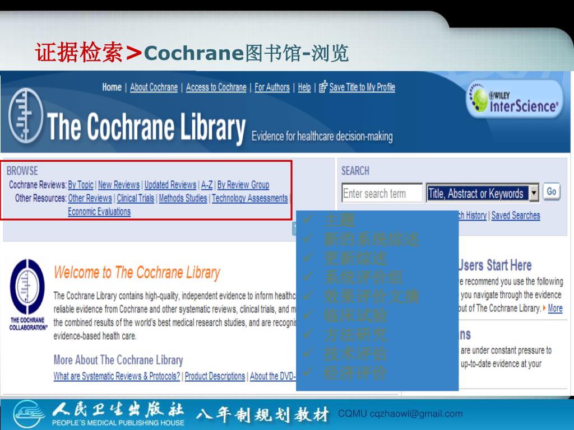Open Economic Evaluations resource
574x430 pixels.
coord(99,212)
